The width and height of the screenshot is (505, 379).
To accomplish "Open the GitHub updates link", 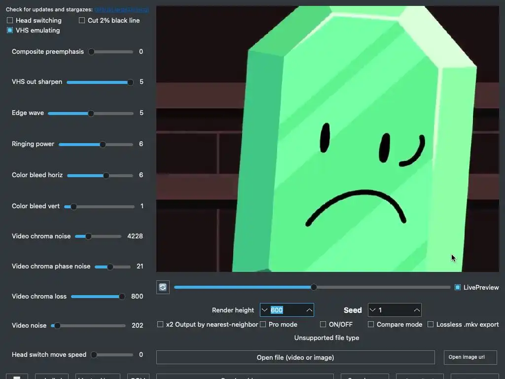I will point(122,10).
